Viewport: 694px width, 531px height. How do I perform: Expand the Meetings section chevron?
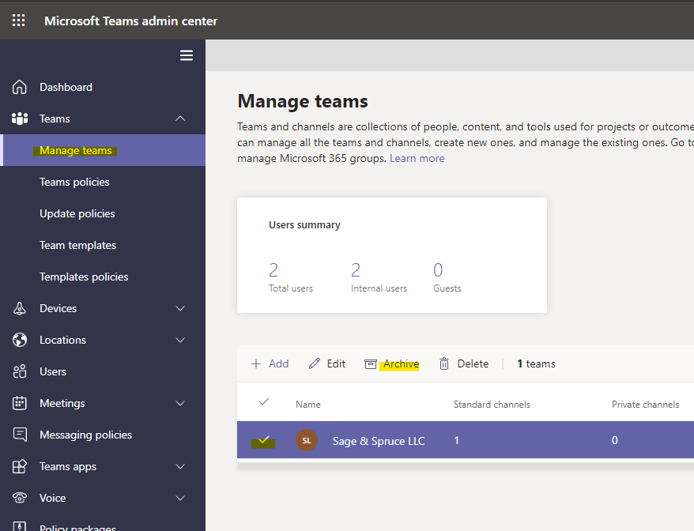(x=180, y=403)
